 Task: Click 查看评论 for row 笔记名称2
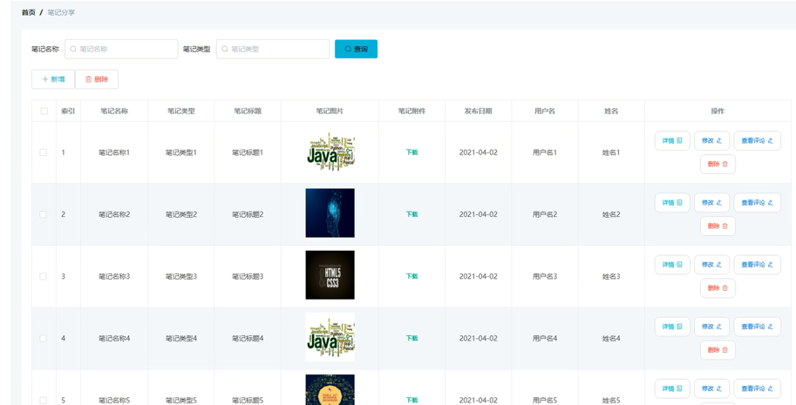pyautogui.click(x=757, y=203)
